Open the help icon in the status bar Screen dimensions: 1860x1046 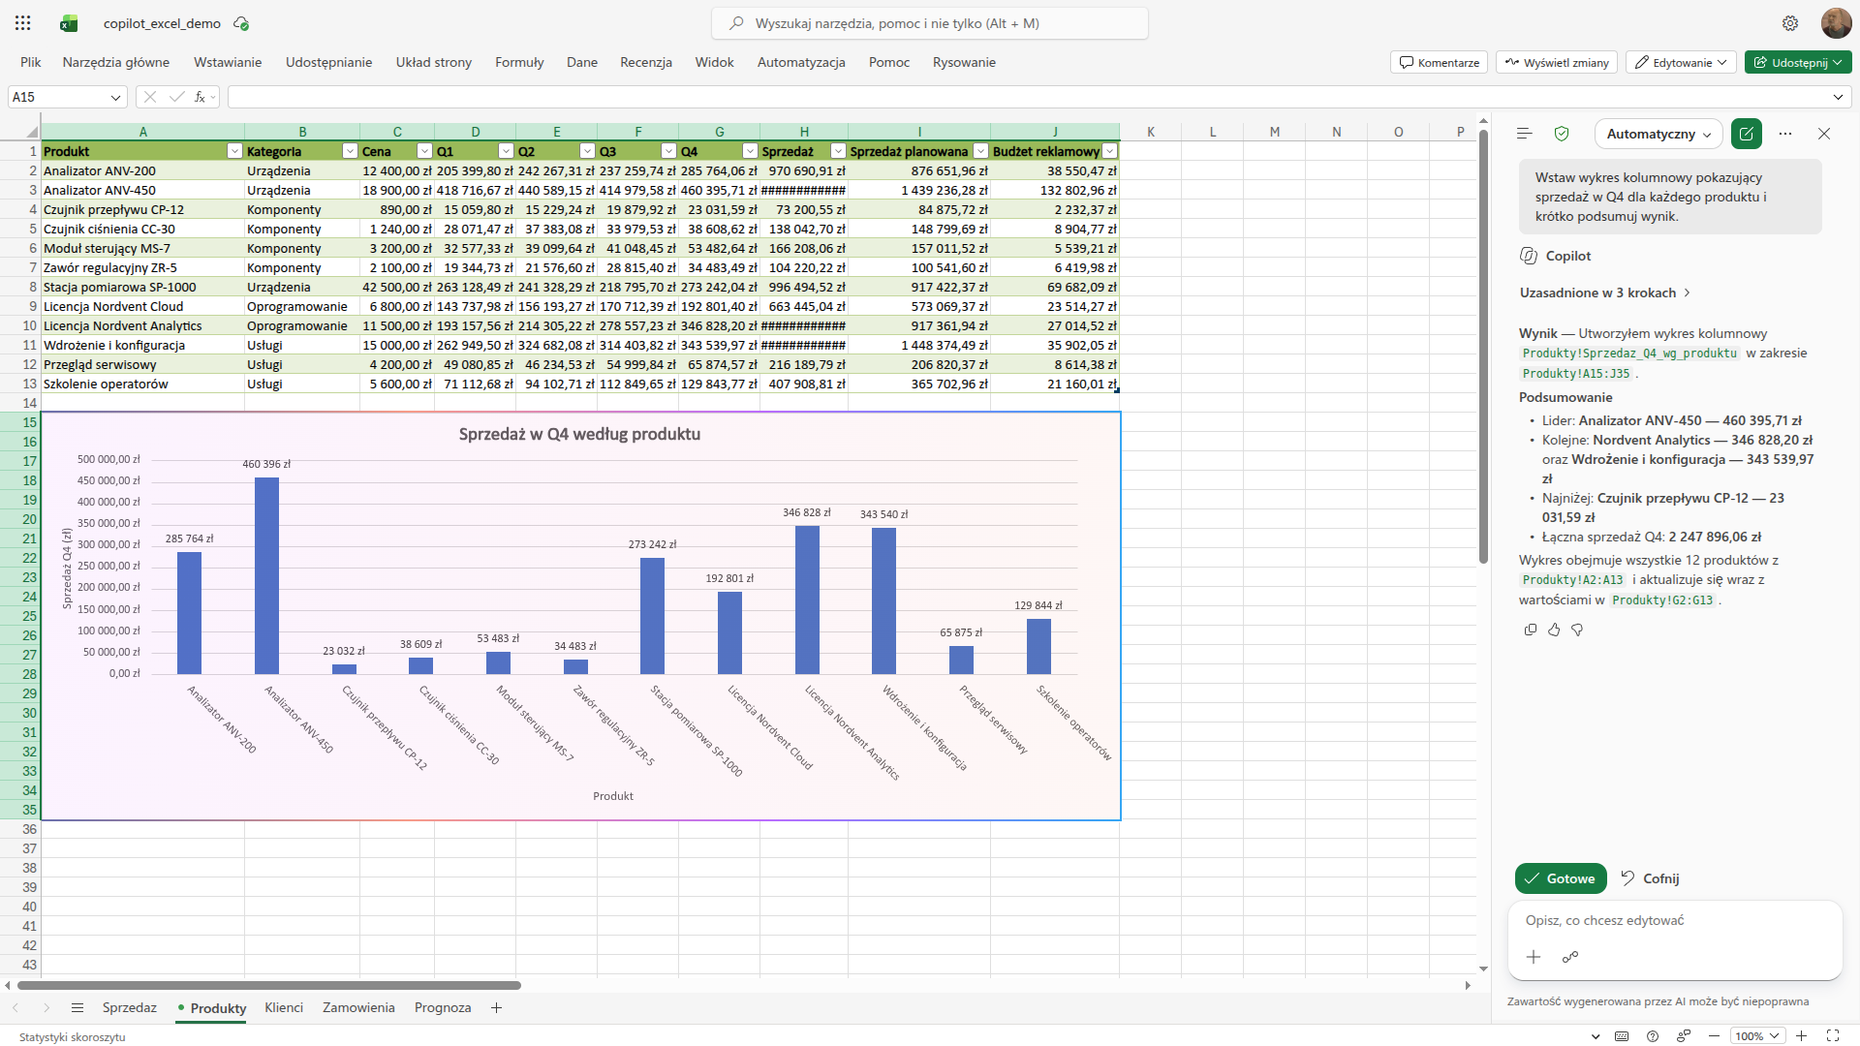click(1653, 1036)
